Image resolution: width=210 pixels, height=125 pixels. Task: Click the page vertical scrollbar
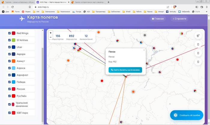tap(209, 69)
